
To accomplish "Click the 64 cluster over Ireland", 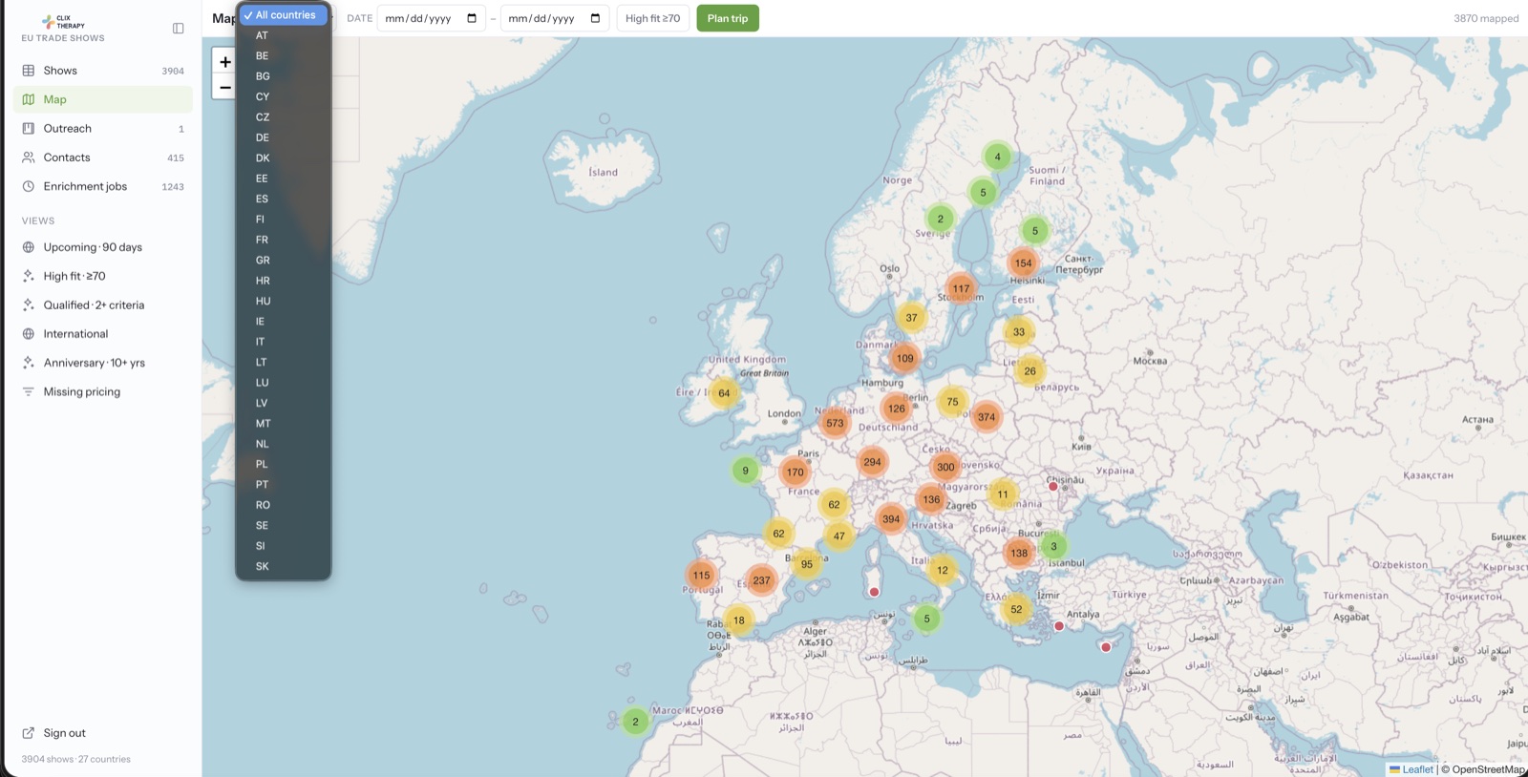I will click(x=724, y=393).
